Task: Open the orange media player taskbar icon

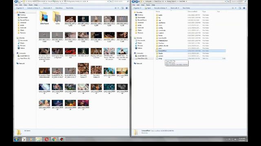Action: 31,140
